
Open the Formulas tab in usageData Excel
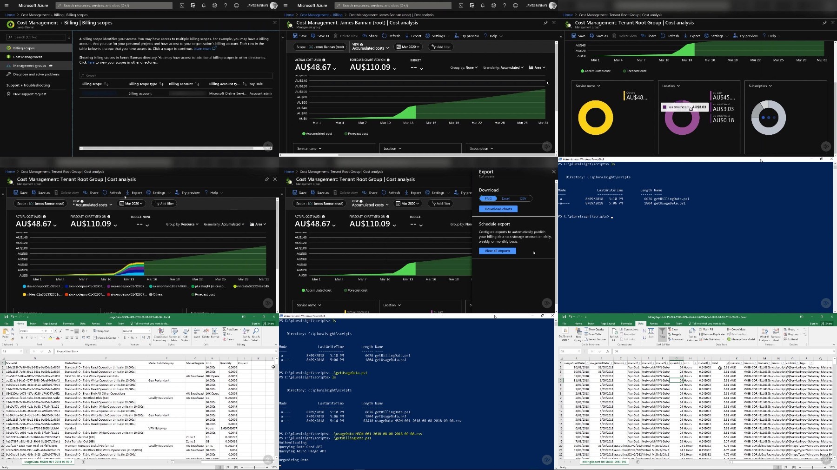pos(68,324)
